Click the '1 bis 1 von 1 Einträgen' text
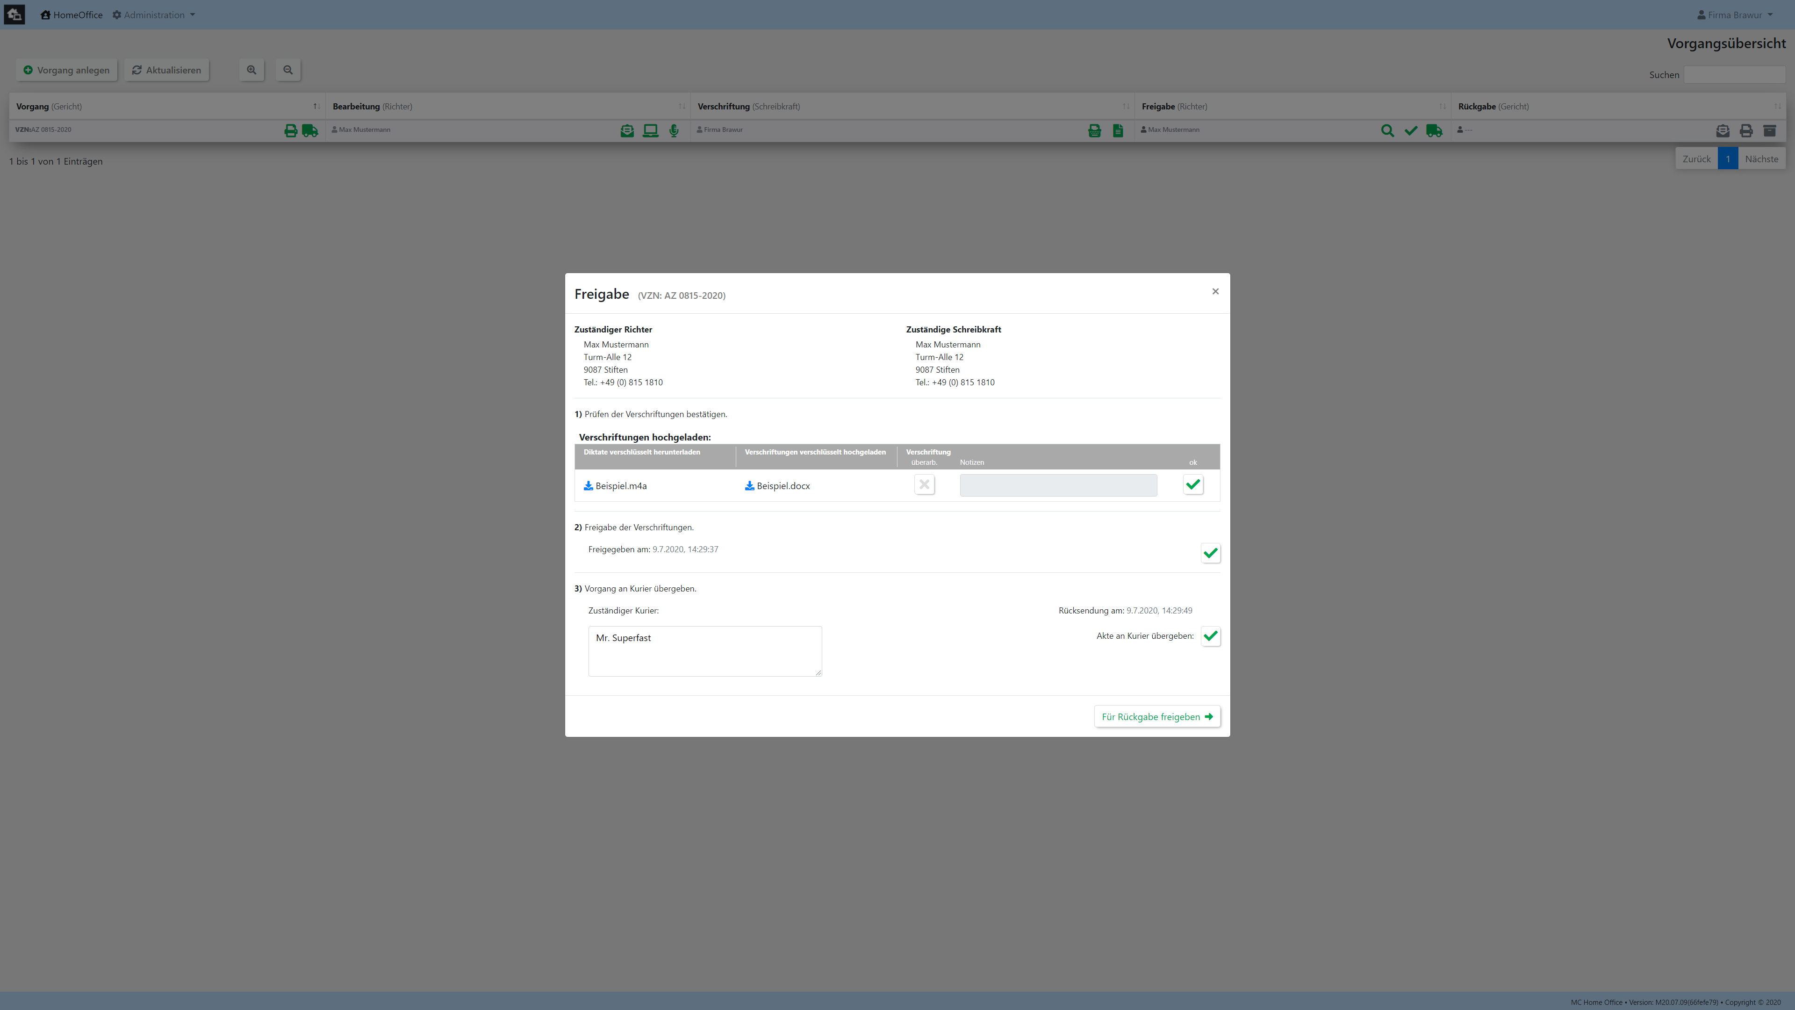1795x1010 pixels. pos(56,162)
